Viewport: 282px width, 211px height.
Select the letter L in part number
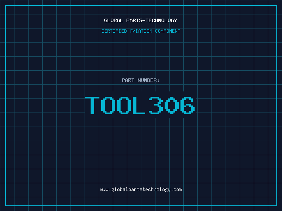pos(139,105)
